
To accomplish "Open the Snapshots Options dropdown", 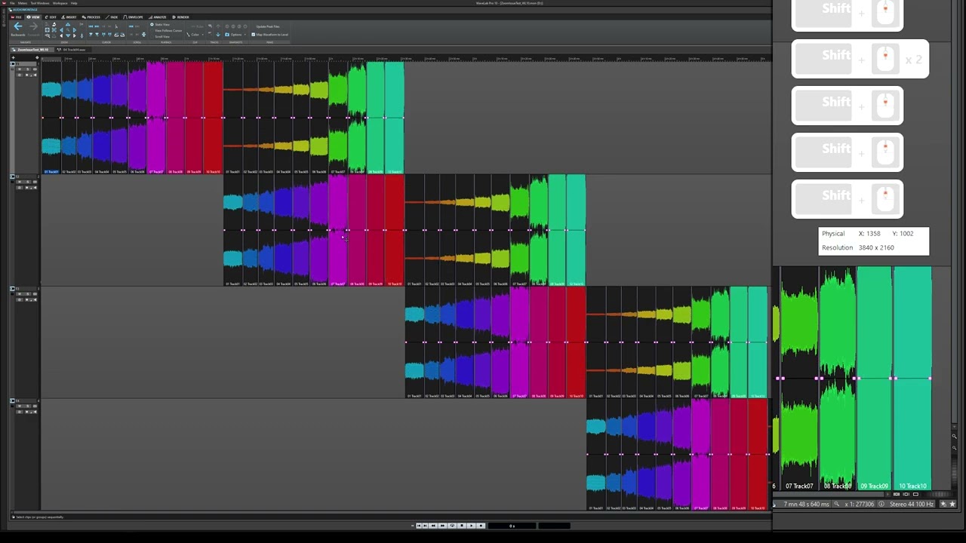I will 235,35.
